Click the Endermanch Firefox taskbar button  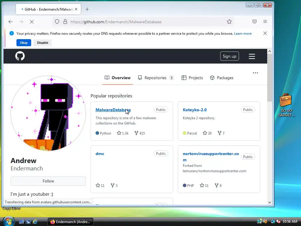coord(71,222)
